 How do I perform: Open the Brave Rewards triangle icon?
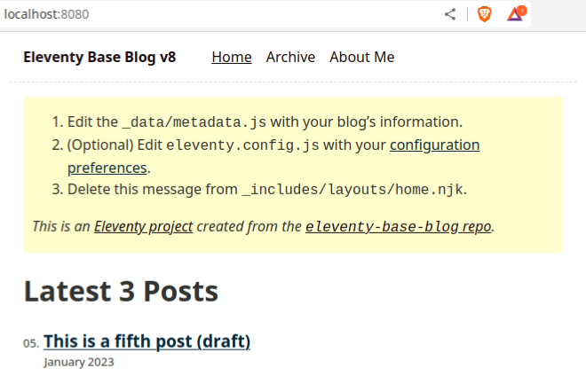pos(516,13)
